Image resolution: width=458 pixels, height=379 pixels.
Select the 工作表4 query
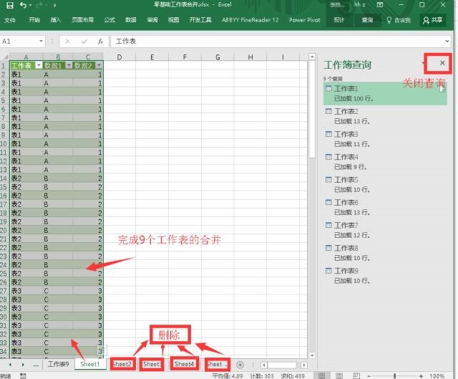click(x=385, y=162)
